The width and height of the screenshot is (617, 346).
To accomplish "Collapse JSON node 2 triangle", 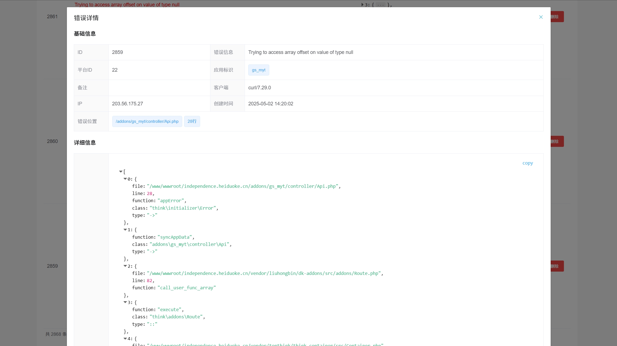I will point(125,266).
